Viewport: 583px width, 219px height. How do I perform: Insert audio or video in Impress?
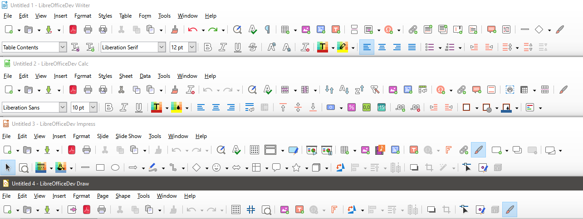pyautogui.click(x=380, y=150)
